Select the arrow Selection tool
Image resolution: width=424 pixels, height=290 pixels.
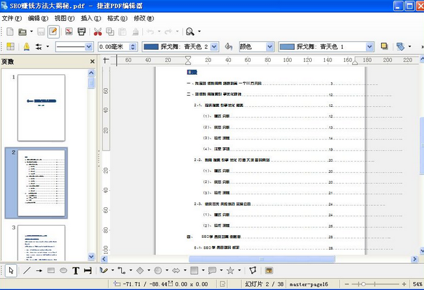point(11,270)
